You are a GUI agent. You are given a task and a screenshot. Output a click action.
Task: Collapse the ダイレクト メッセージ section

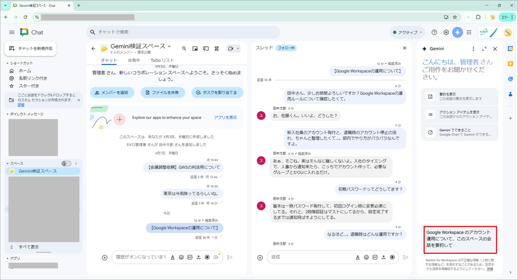pyautogui.click(x=8, y=114)
